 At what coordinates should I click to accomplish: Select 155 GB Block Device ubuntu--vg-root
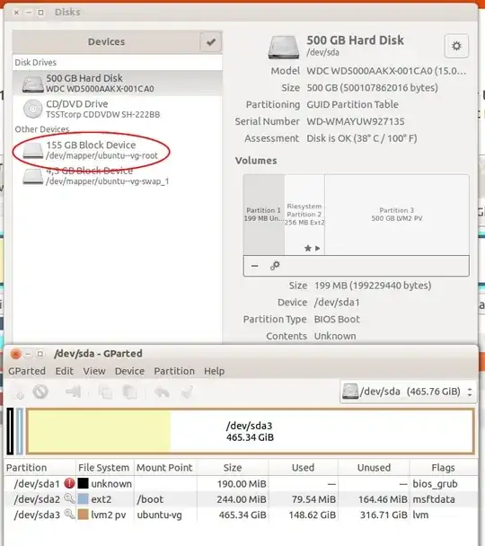118,150
